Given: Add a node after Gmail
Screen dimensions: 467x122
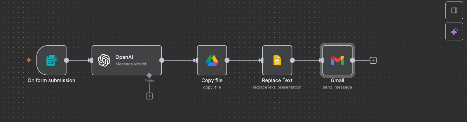Looking at the screenshot, I should (373, 60).
